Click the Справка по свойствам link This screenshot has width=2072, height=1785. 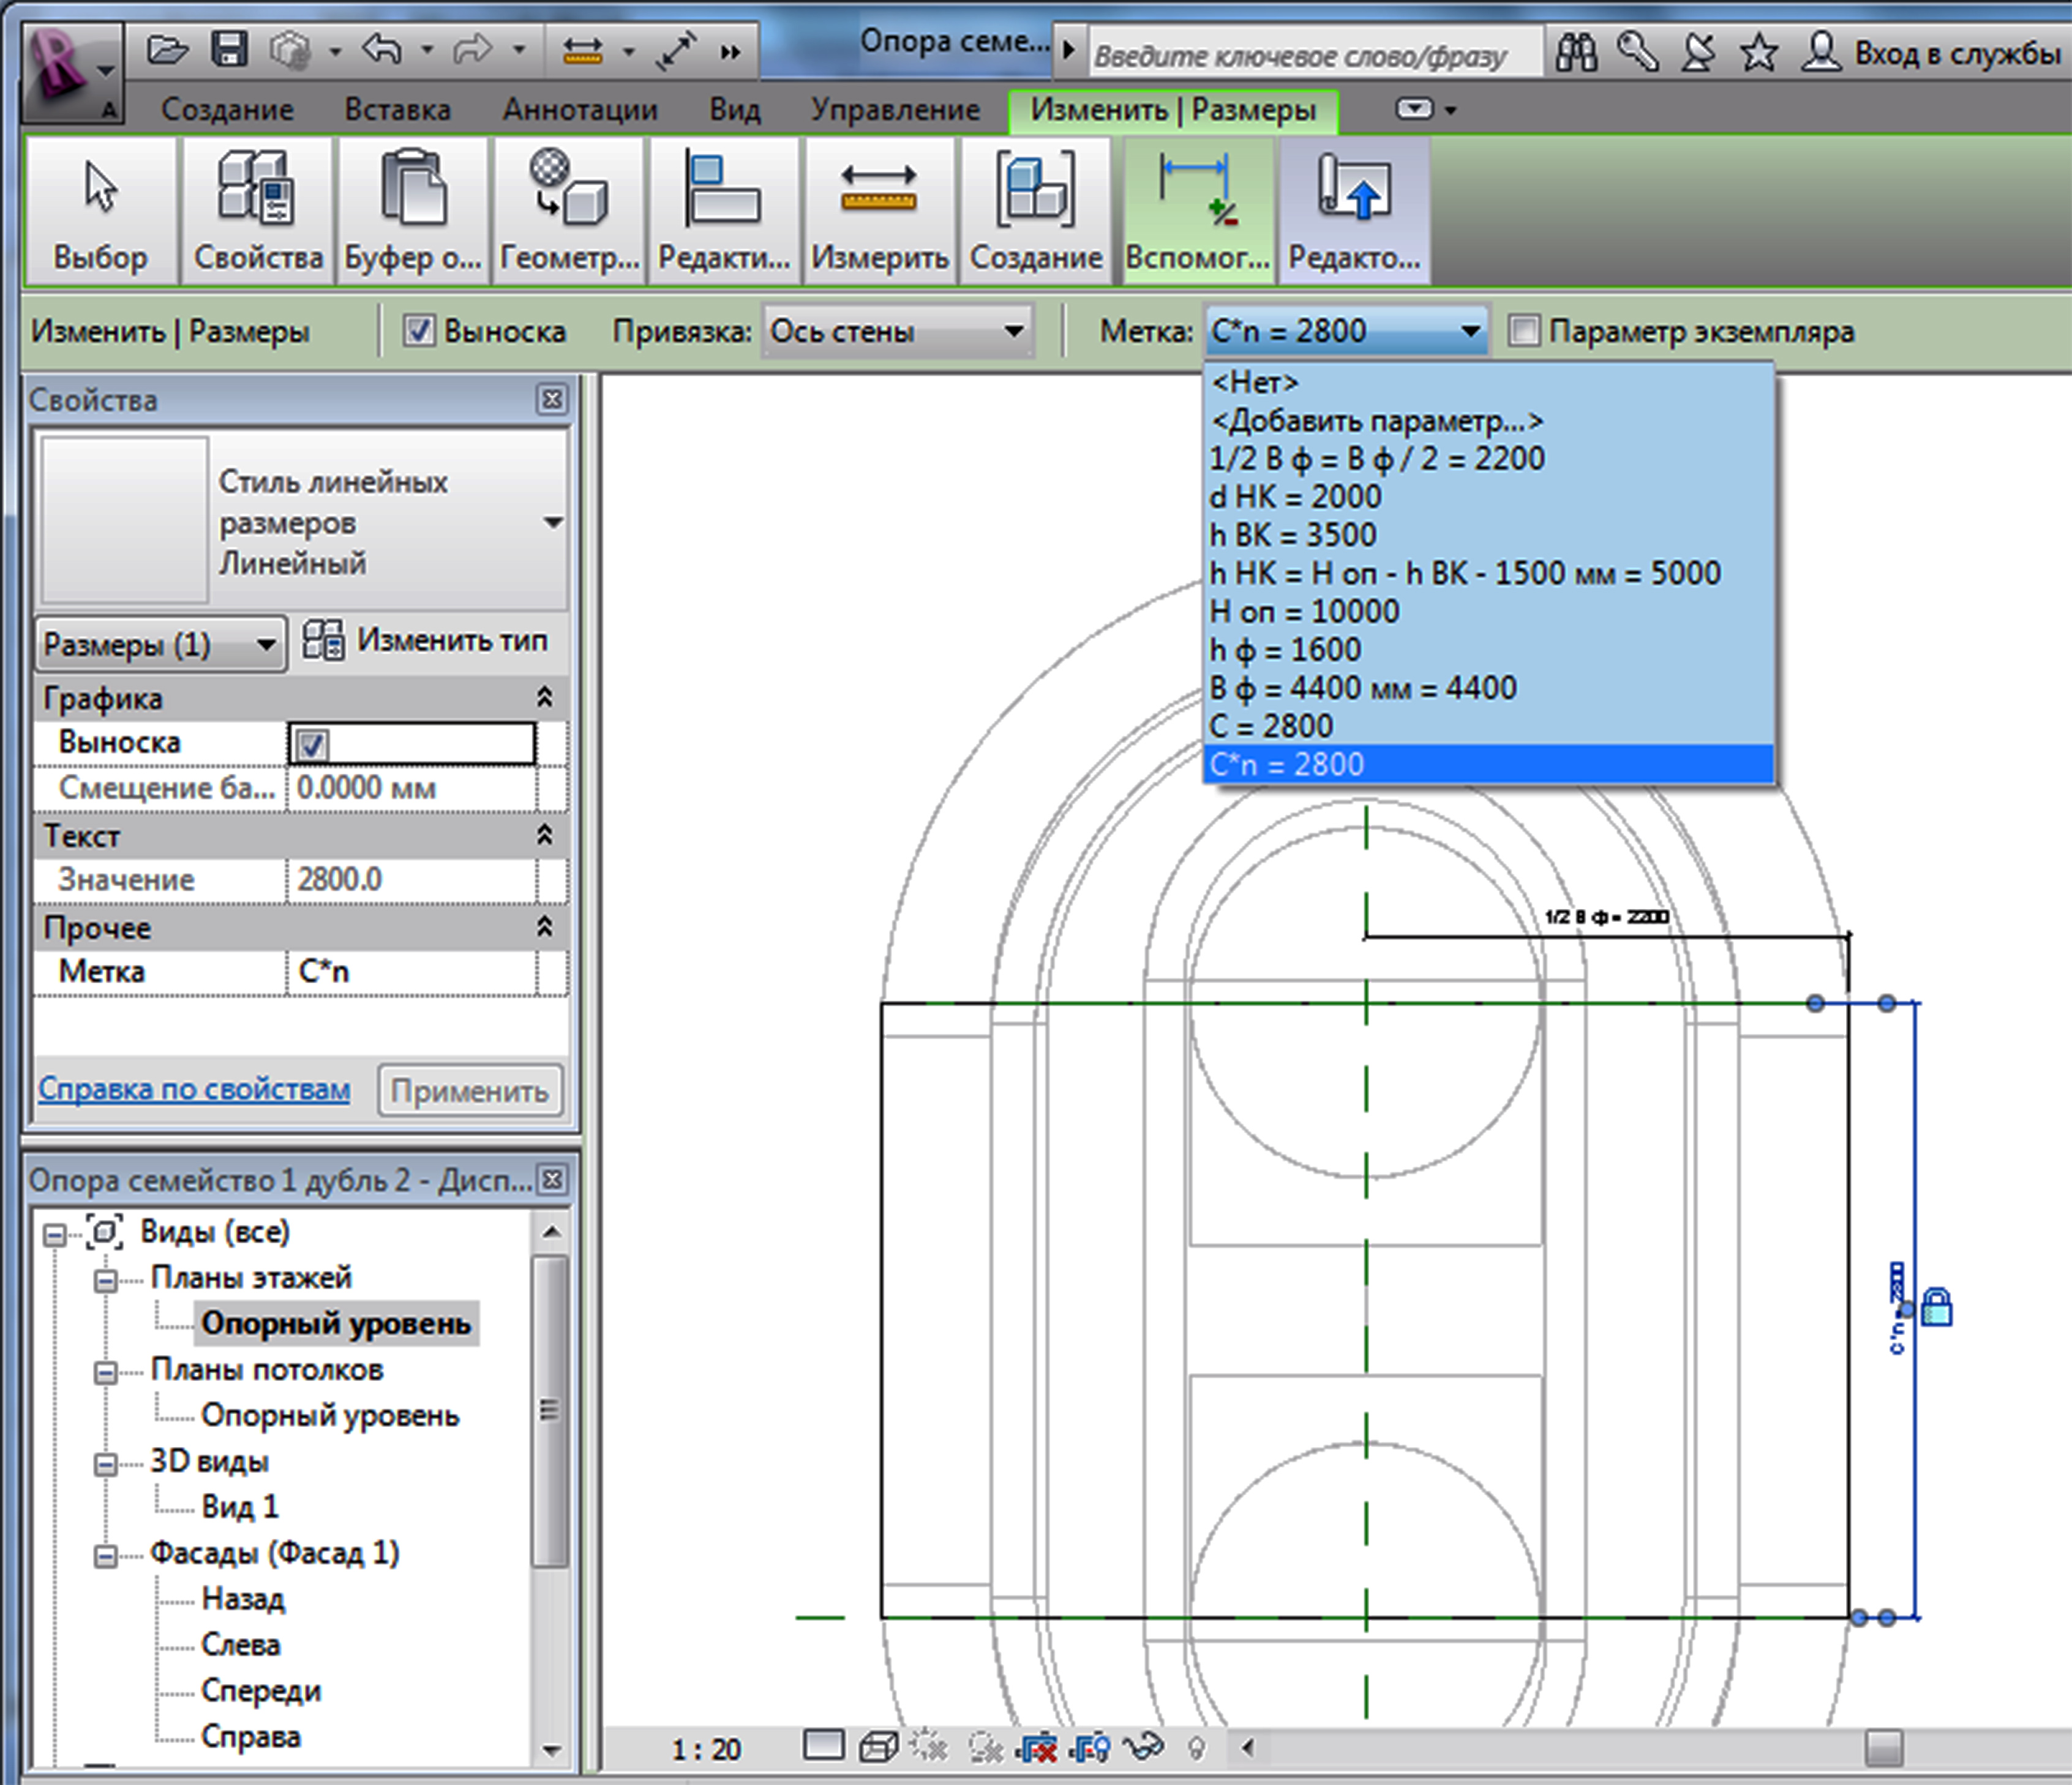click(194, 1089)
